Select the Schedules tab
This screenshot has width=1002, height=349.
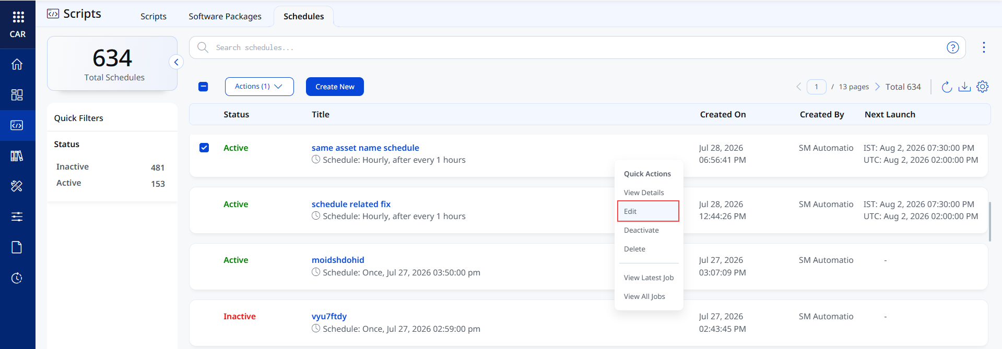coord(304,16)
